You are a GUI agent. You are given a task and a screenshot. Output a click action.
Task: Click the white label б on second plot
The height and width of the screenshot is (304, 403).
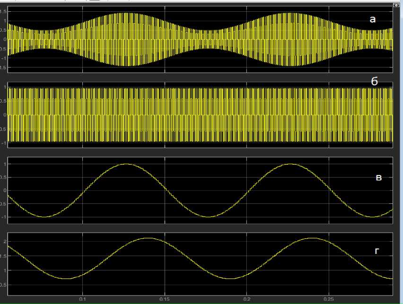pos(375,81)
